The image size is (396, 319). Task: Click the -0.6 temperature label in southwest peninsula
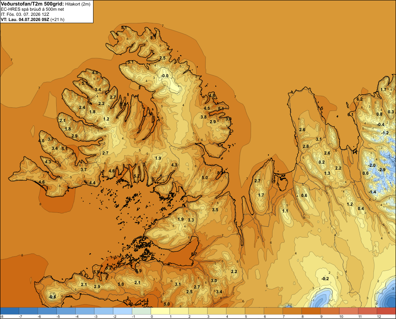click(x=52, y=297)
